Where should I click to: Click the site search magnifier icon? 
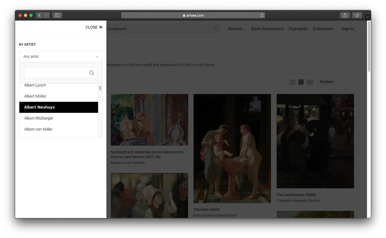pyautogui.click(x=215, y=29)
